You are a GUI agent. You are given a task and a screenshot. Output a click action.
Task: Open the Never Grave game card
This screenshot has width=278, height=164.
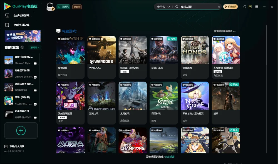pyautogui.click(x=195, y=103)
